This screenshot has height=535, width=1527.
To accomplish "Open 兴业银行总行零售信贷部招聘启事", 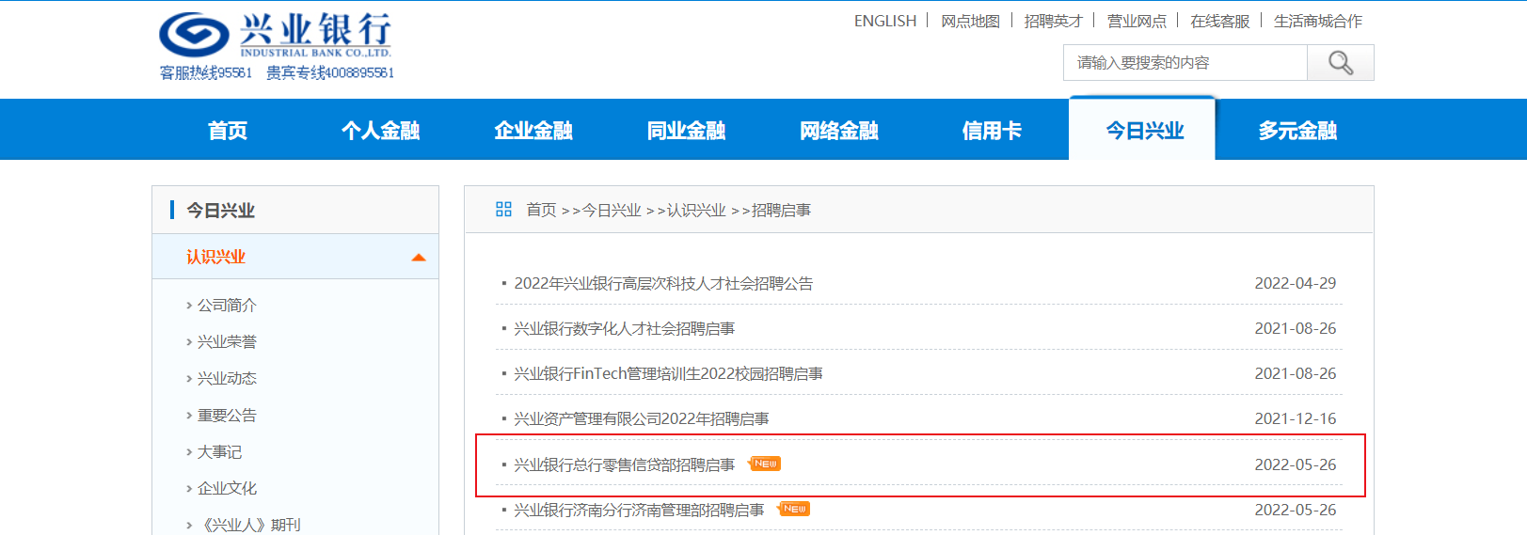I will coord(624,464).
